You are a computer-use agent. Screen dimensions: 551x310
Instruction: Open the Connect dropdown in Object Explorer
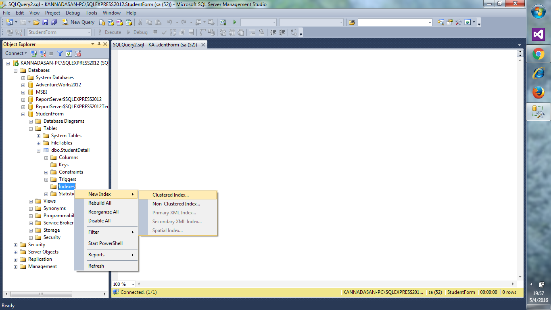point(16,53)
